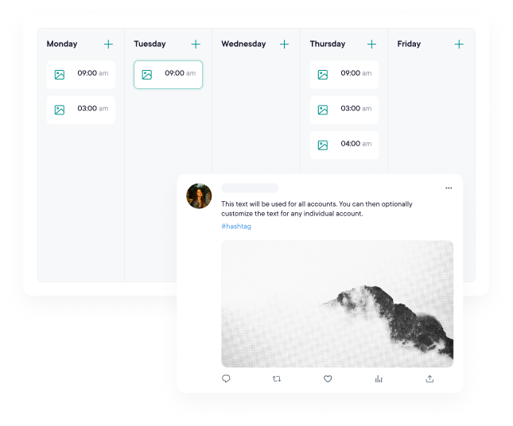Open Thursday 03:00 am scheduled post

tap(344, 110)
